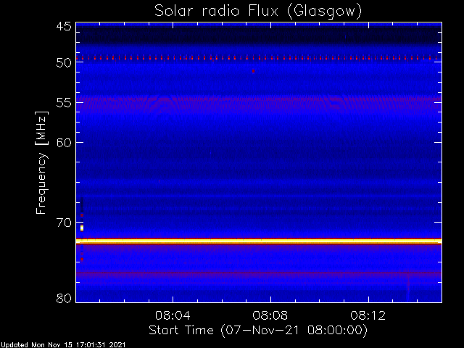Image resolution: width=464 pixels, height=348 pixels.
Task: Click the 50 MHz axis label
Action: click(64, 63)
